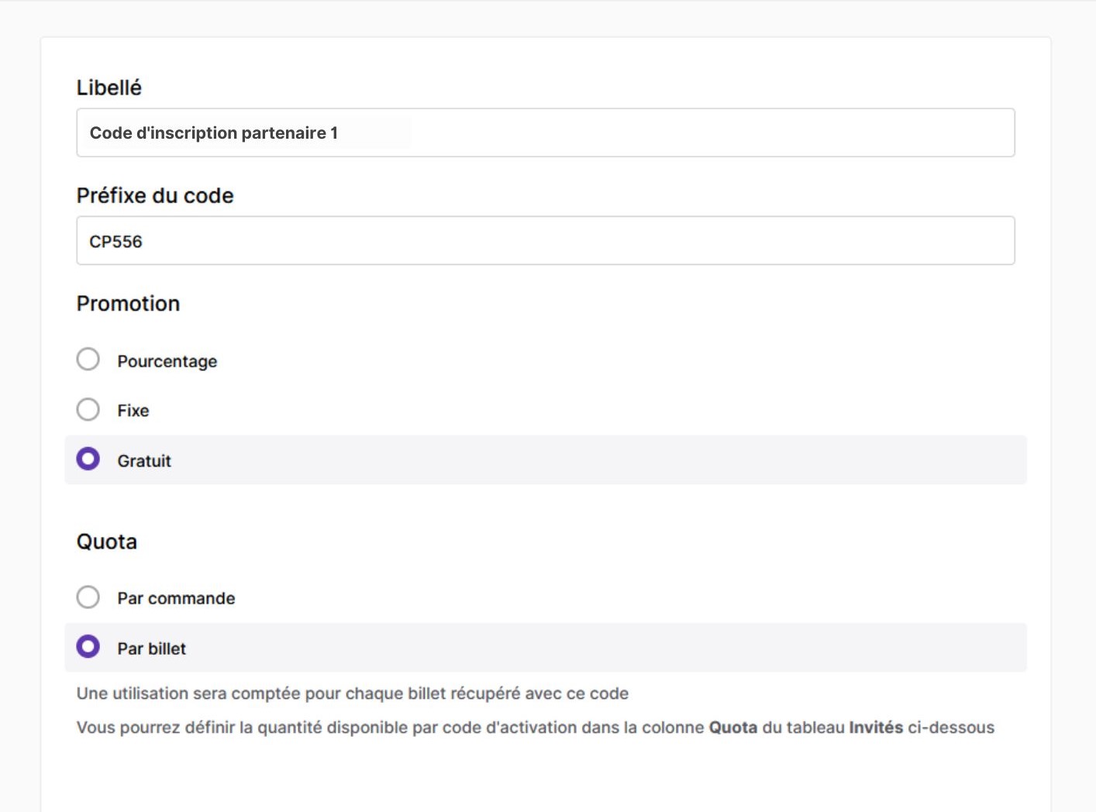
Task: Click the Pourcentage radio label text
Action: 167,360
